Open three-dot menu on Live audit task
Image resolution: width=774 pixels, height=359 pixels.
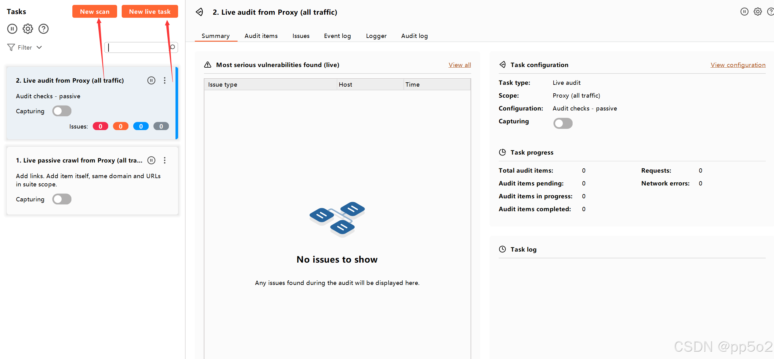point(165,80)
